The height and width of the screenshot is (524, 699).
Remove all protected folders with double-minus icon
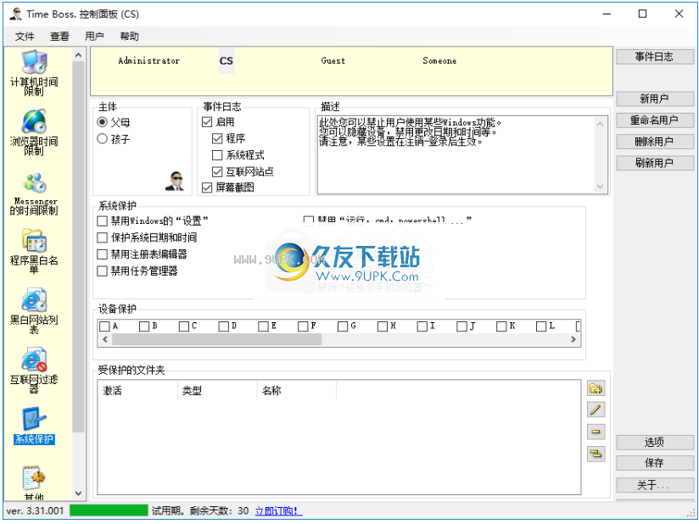[x=596, y=454]
